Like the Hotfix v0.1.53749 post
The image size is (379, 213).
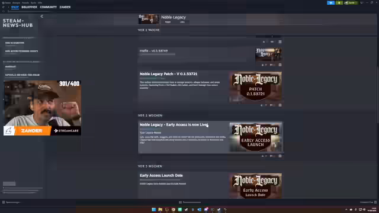click(x=262, y=65)
